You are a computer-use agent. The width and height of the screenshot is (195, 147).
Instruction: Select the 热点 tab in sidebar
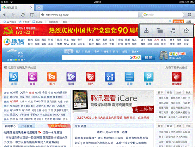coord(179,92)
